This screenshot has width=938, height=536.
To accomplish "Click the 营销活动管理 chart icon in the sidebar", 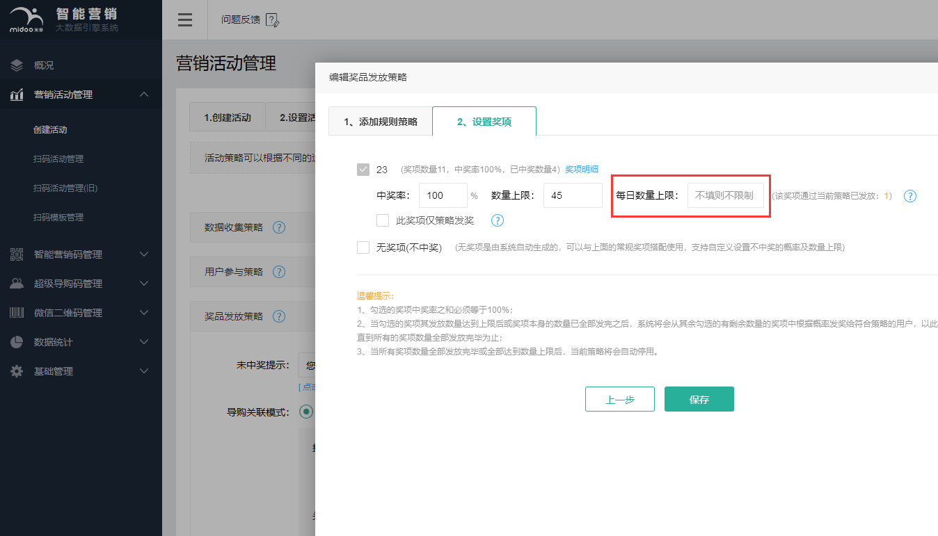I will point(17,95).
